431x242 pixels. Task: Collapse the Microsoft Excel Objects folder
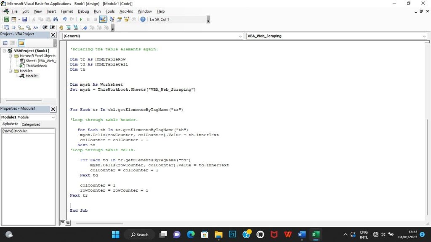click(x=10, y=56)
